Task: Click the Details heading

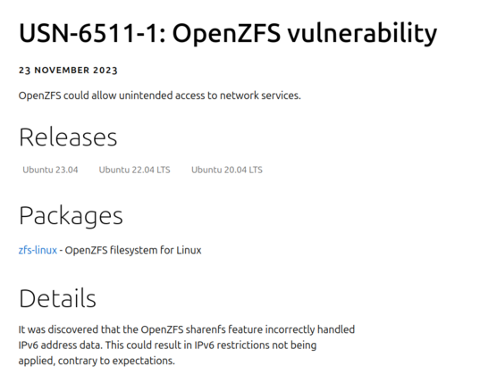Action: pyautogui.click(x=57, y=298)
